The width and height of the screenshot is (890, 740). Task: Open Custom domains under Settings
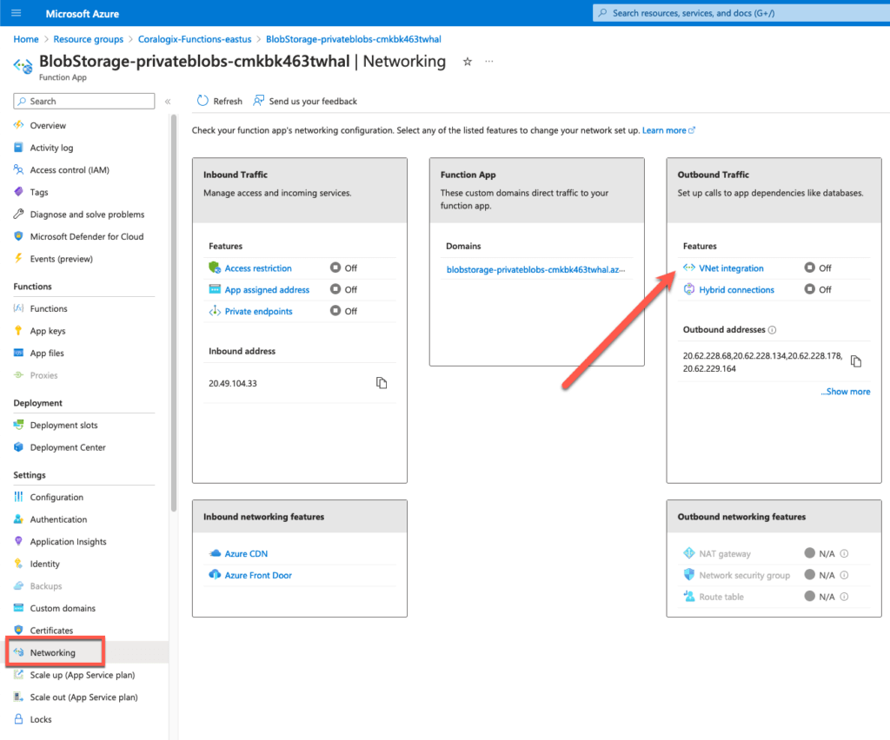[x=63, y=608]
